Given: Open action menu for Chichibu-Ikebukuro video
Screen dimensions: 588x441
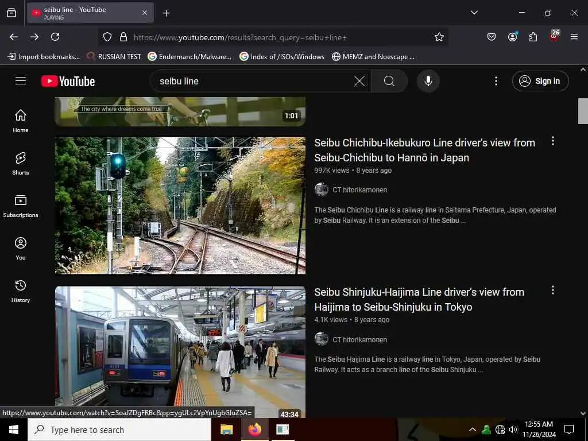Looking at the screenshot, I should (x=553, y=141).
